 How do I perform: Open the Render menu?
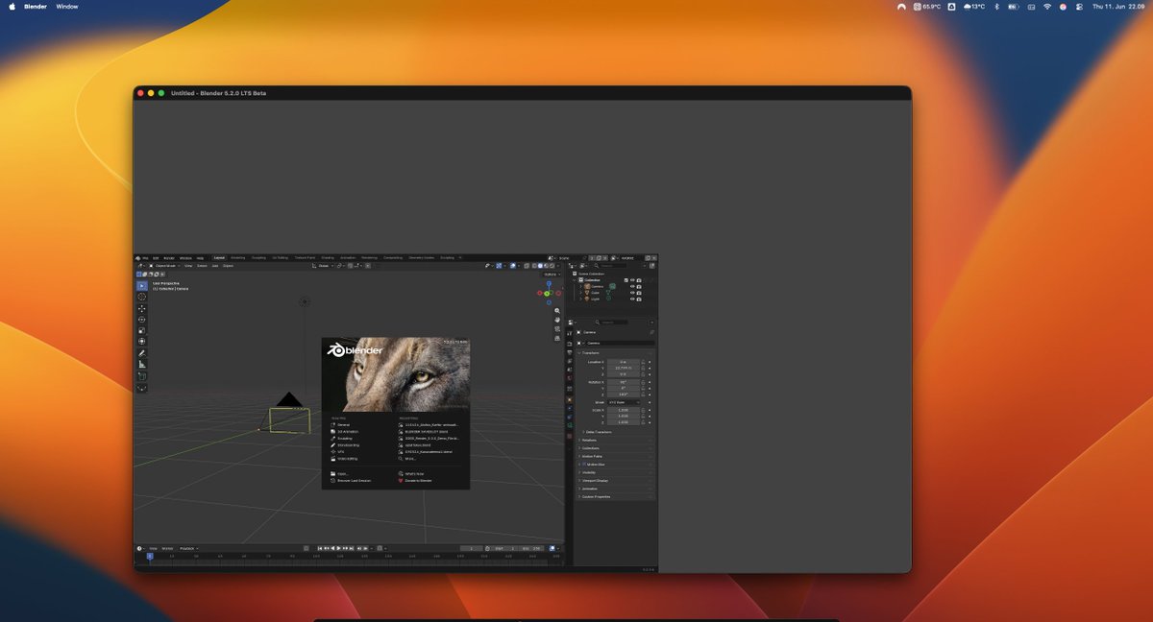pyautogui.click(x=169, y=258)
